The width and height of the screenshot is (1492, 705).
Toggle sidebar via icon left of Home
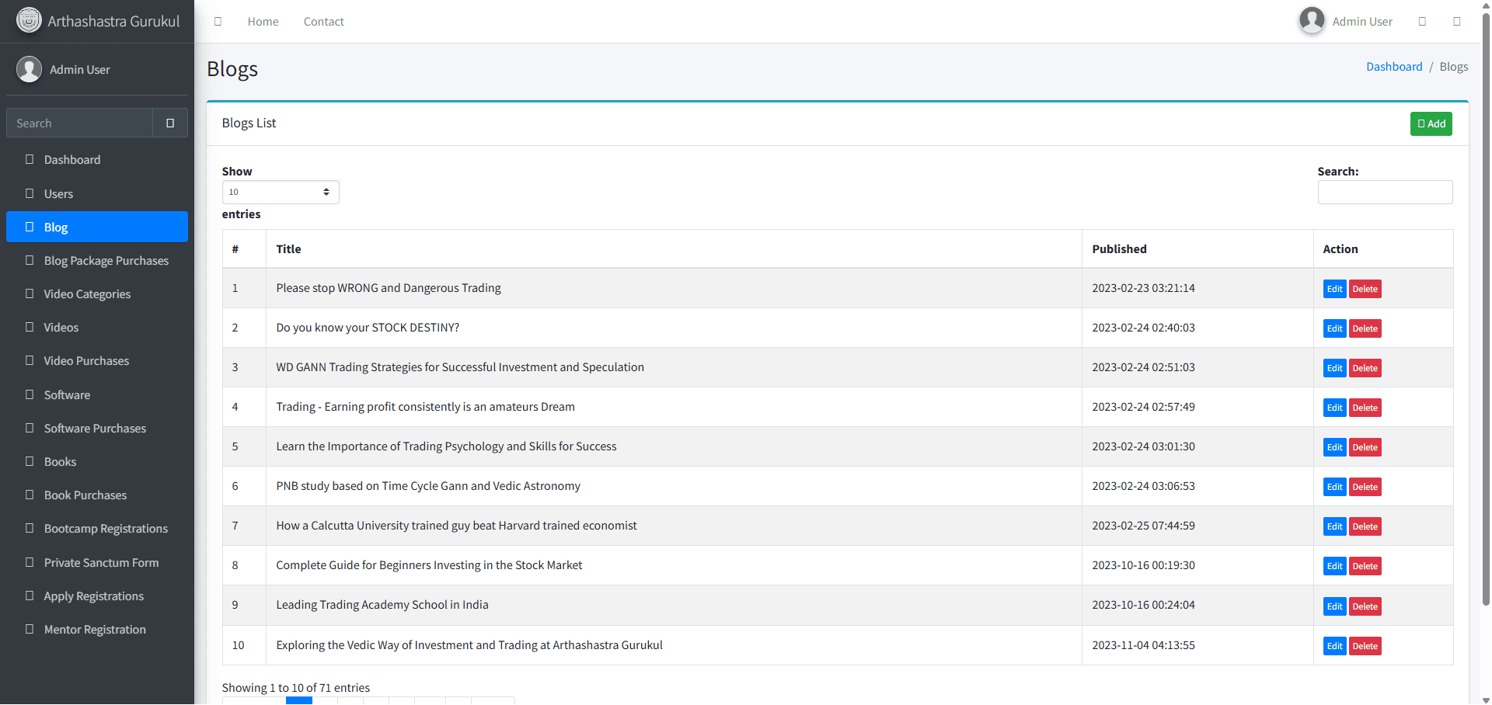[218, 22]
